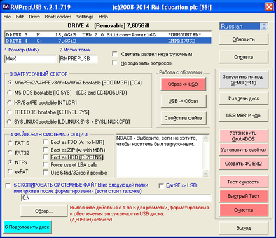Image resolution: width=276 pixels, height=238 pixels.
Task: Click the scroll down arrow in NOACT text box
Action: [205, 173]
